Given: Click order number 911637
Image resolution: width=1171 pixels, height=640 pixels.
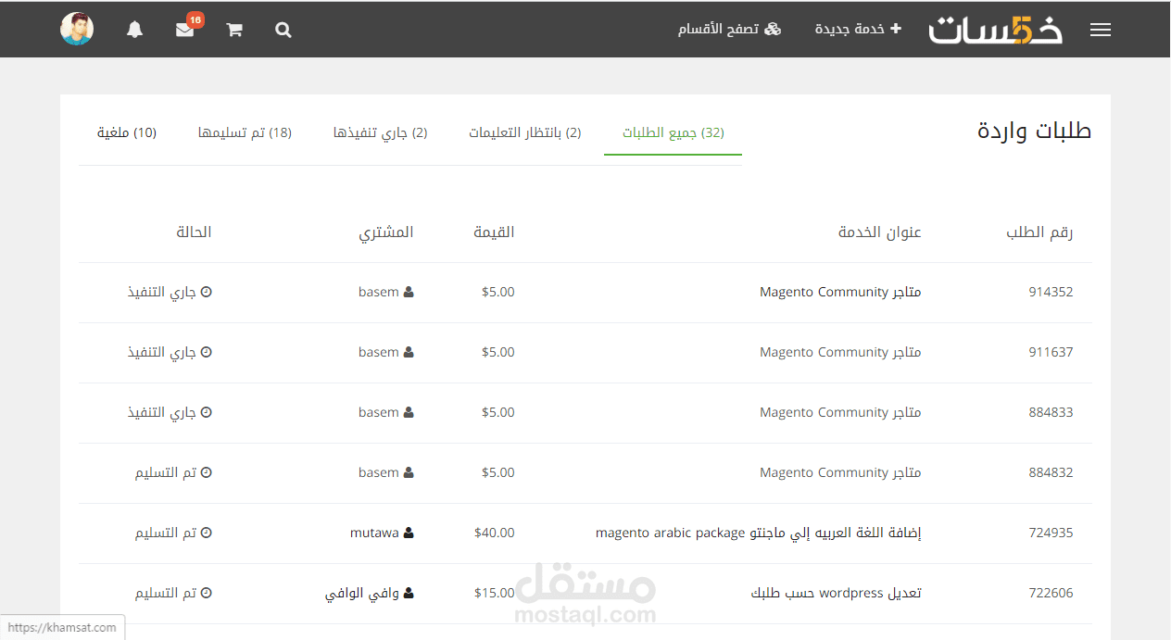Looking at the screenshot, I should pyautogui.click(x=1051, y=352).
